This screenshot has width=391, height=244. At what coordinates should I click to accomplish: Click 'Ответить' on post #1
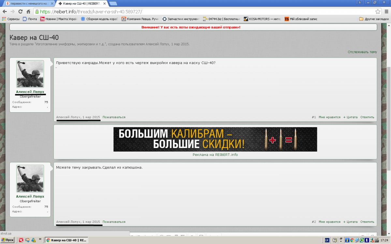coord(367,117)
